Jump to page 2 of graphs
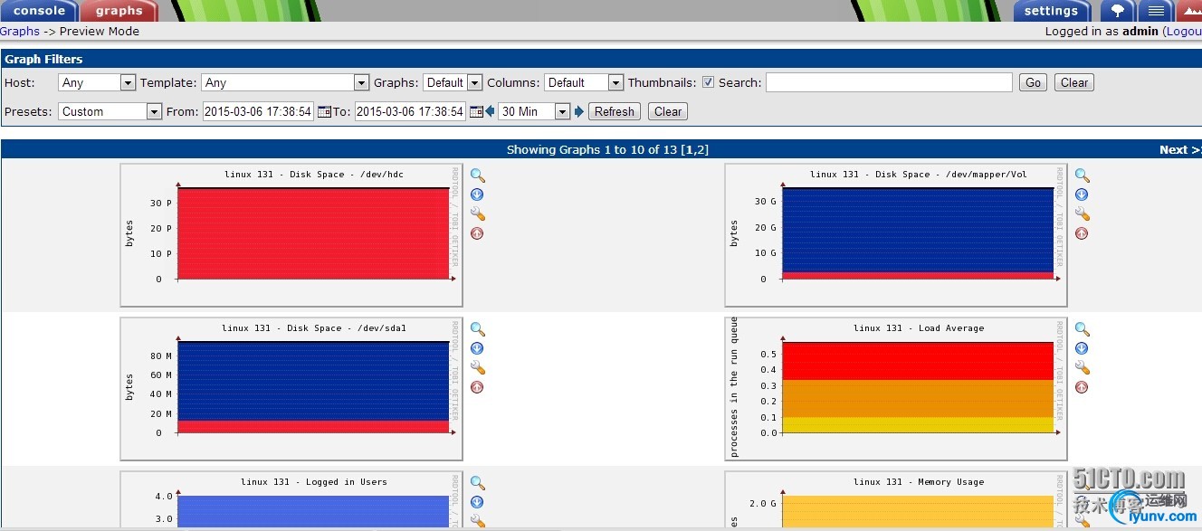The width and height of the screenshot is (1202, 531). pyautogui.click(x=701, y=149)
